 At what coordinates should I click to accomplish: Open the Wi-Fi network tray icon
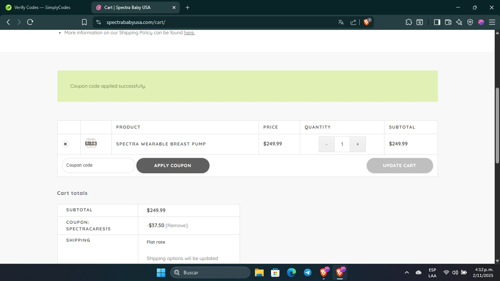(x=446, y=273)
